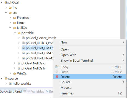Open the New submenu
Screen dimensions: 127x98
coord(89,42)
